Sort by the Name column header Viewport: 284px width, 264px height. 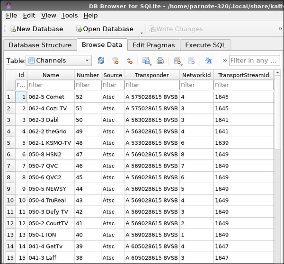point(51,75)
